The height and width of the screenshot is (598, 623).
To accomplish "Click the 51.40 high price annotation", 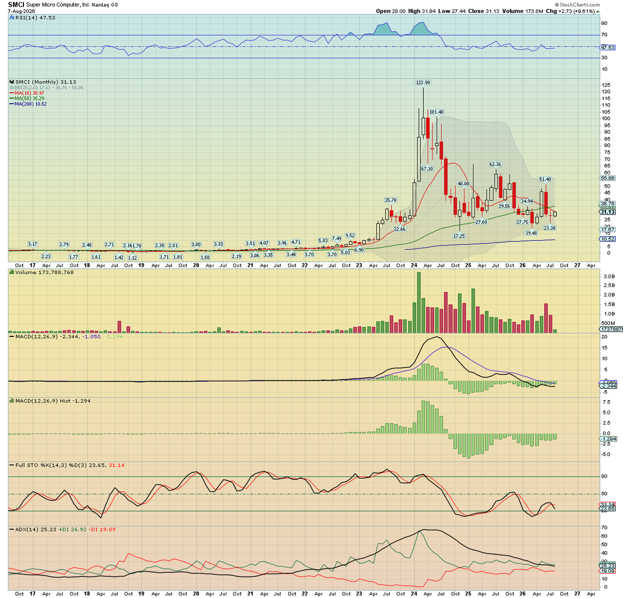I will coord(545,180).
